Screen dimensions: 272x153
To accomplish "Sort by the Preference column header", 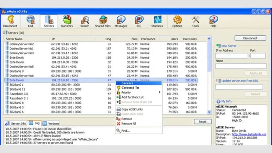I will (148, 39).
